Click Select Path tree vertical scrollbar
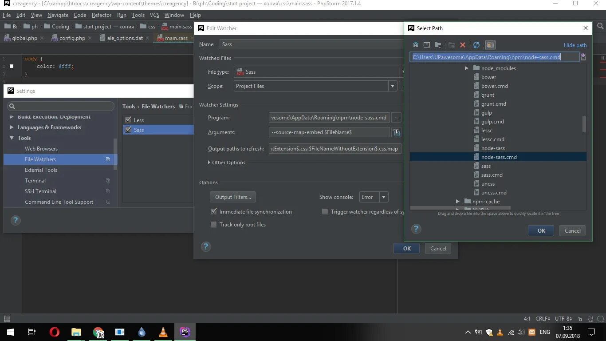Viewport: 606px width, 341px height. 584,124
